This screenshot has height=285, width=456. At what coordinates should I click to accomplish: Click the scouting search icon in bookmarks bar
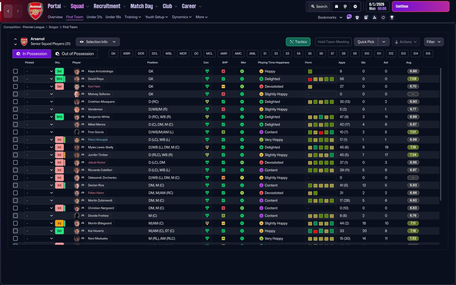click(374, 17)
